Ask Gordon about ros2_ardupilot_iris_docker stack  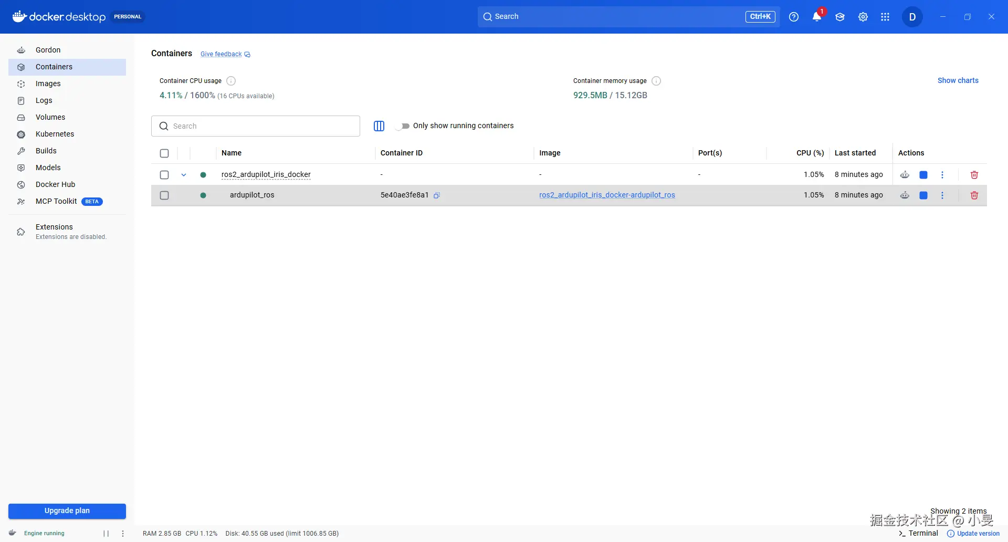point(905,175)
